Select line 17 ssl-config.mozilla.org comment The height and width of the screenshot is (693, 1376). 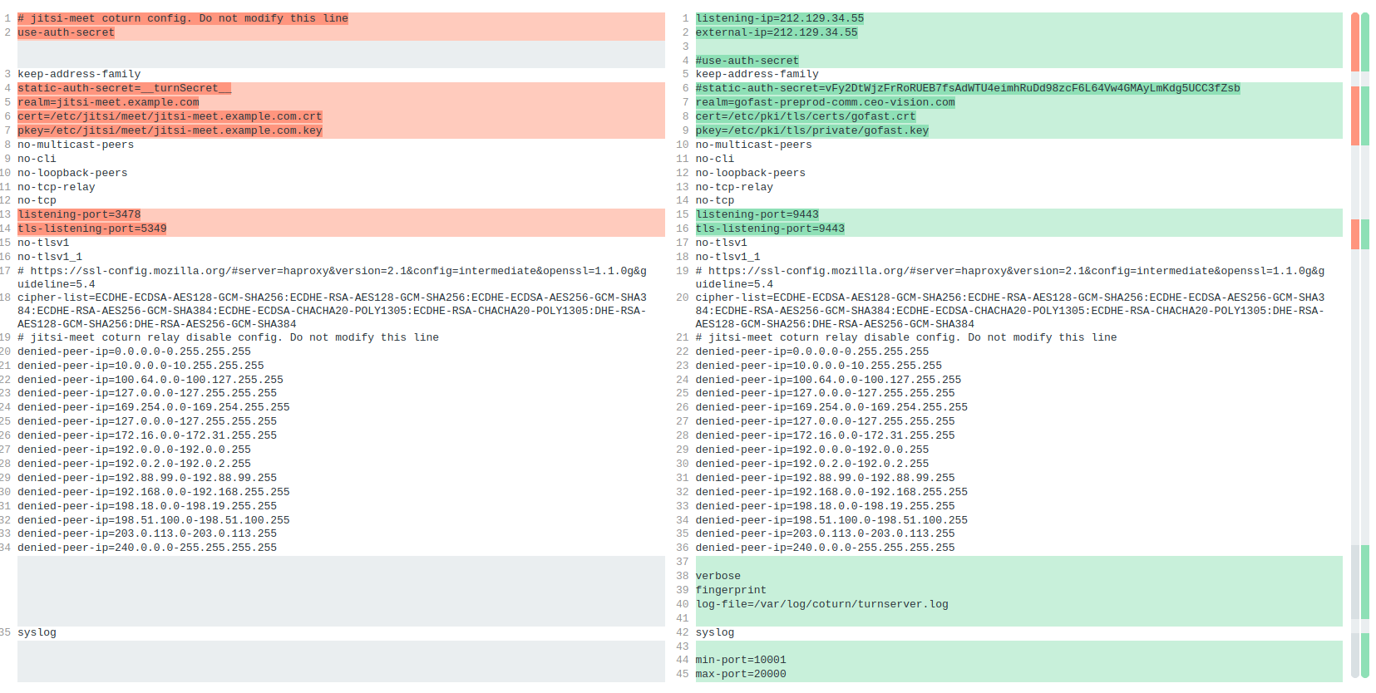[332, 278]
